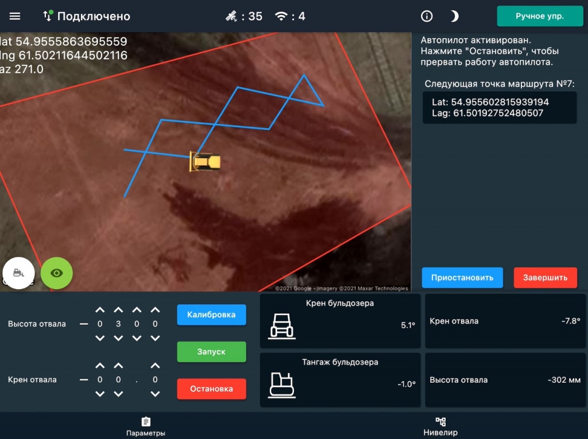Screen dimensions: 588x439
Task: Decrease last digit of Высота отвала
Action: pyautogui.click(x=155, y=338)
